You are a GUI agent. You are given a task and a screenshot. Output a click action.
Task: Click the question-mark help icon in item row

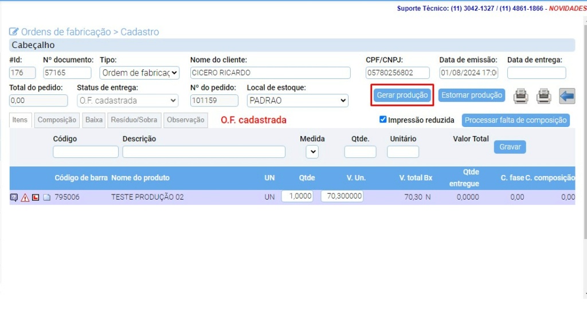(14, 197)
